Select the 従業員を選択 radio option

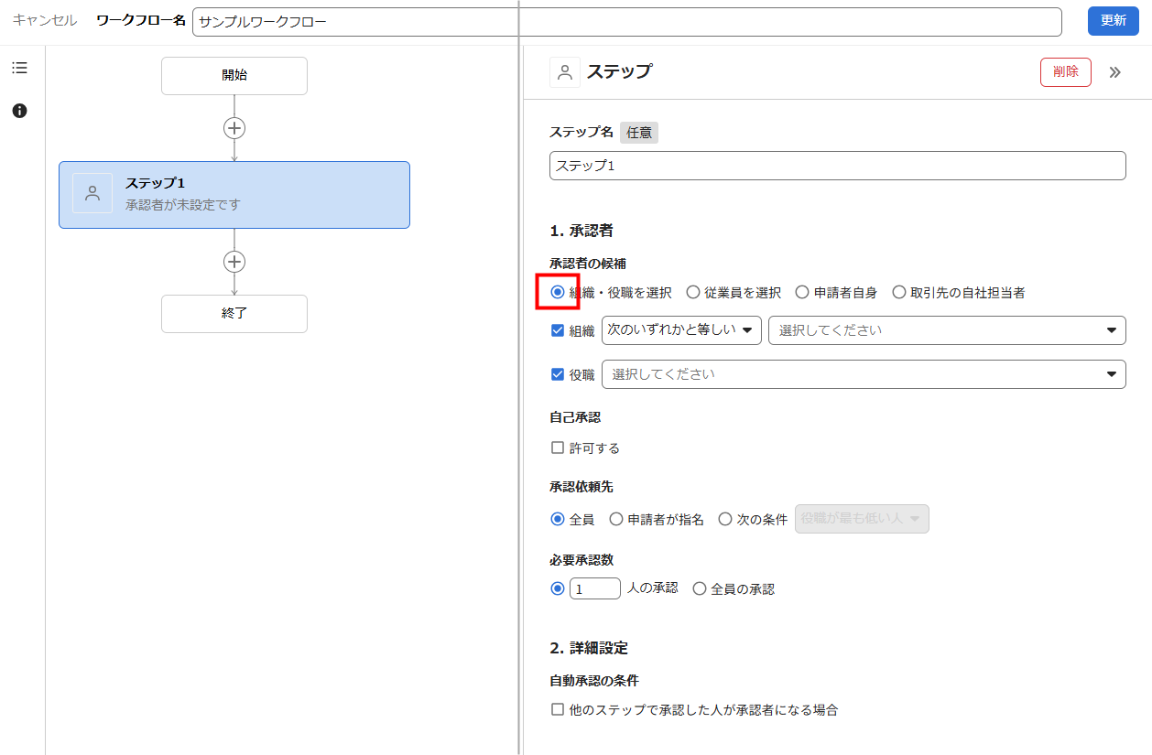(x=693, y=293)
